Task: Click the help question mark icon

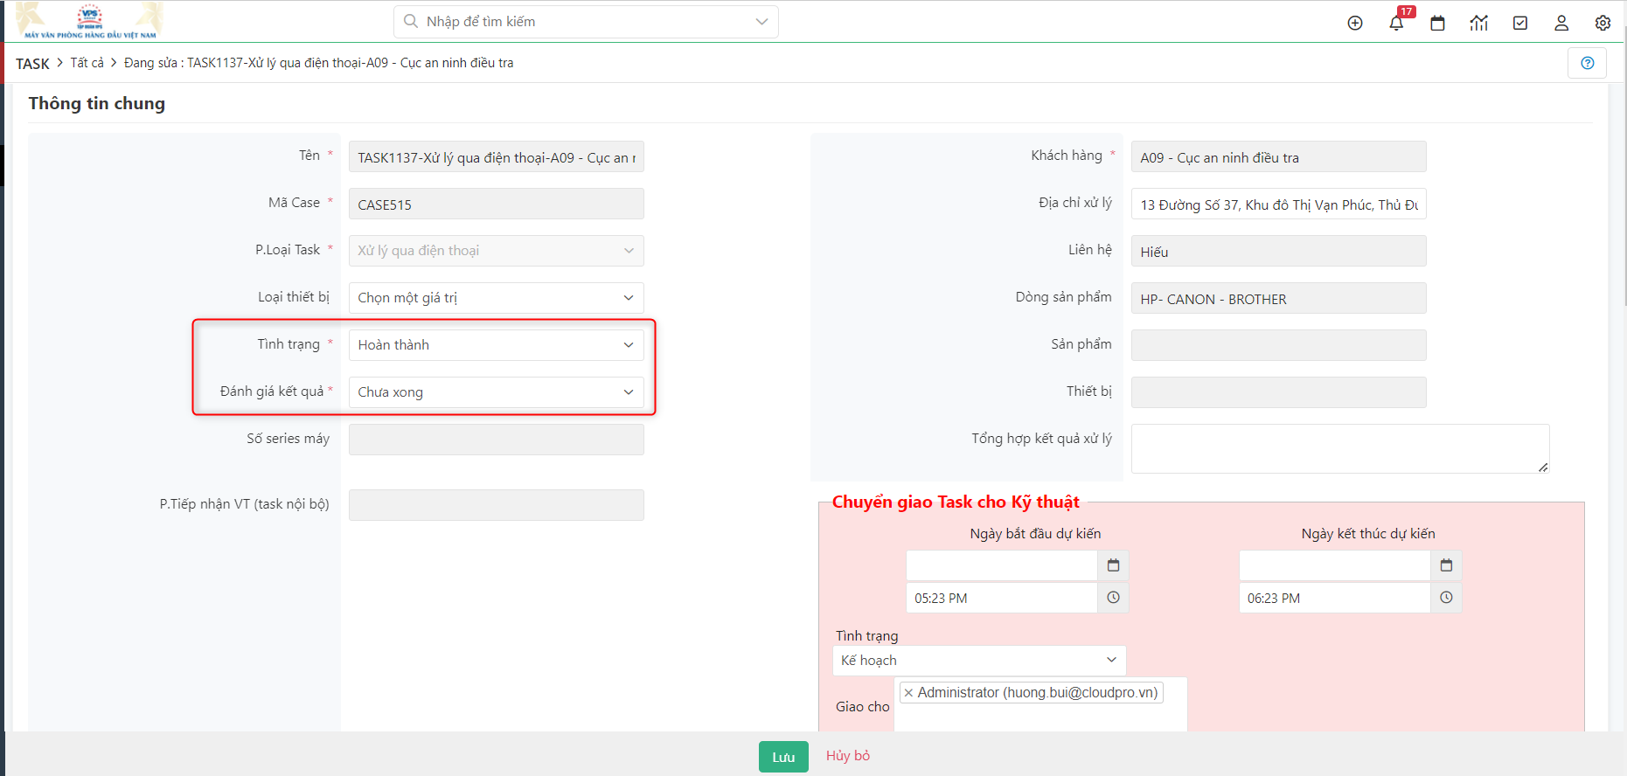Action: (x=1588, y=63)
